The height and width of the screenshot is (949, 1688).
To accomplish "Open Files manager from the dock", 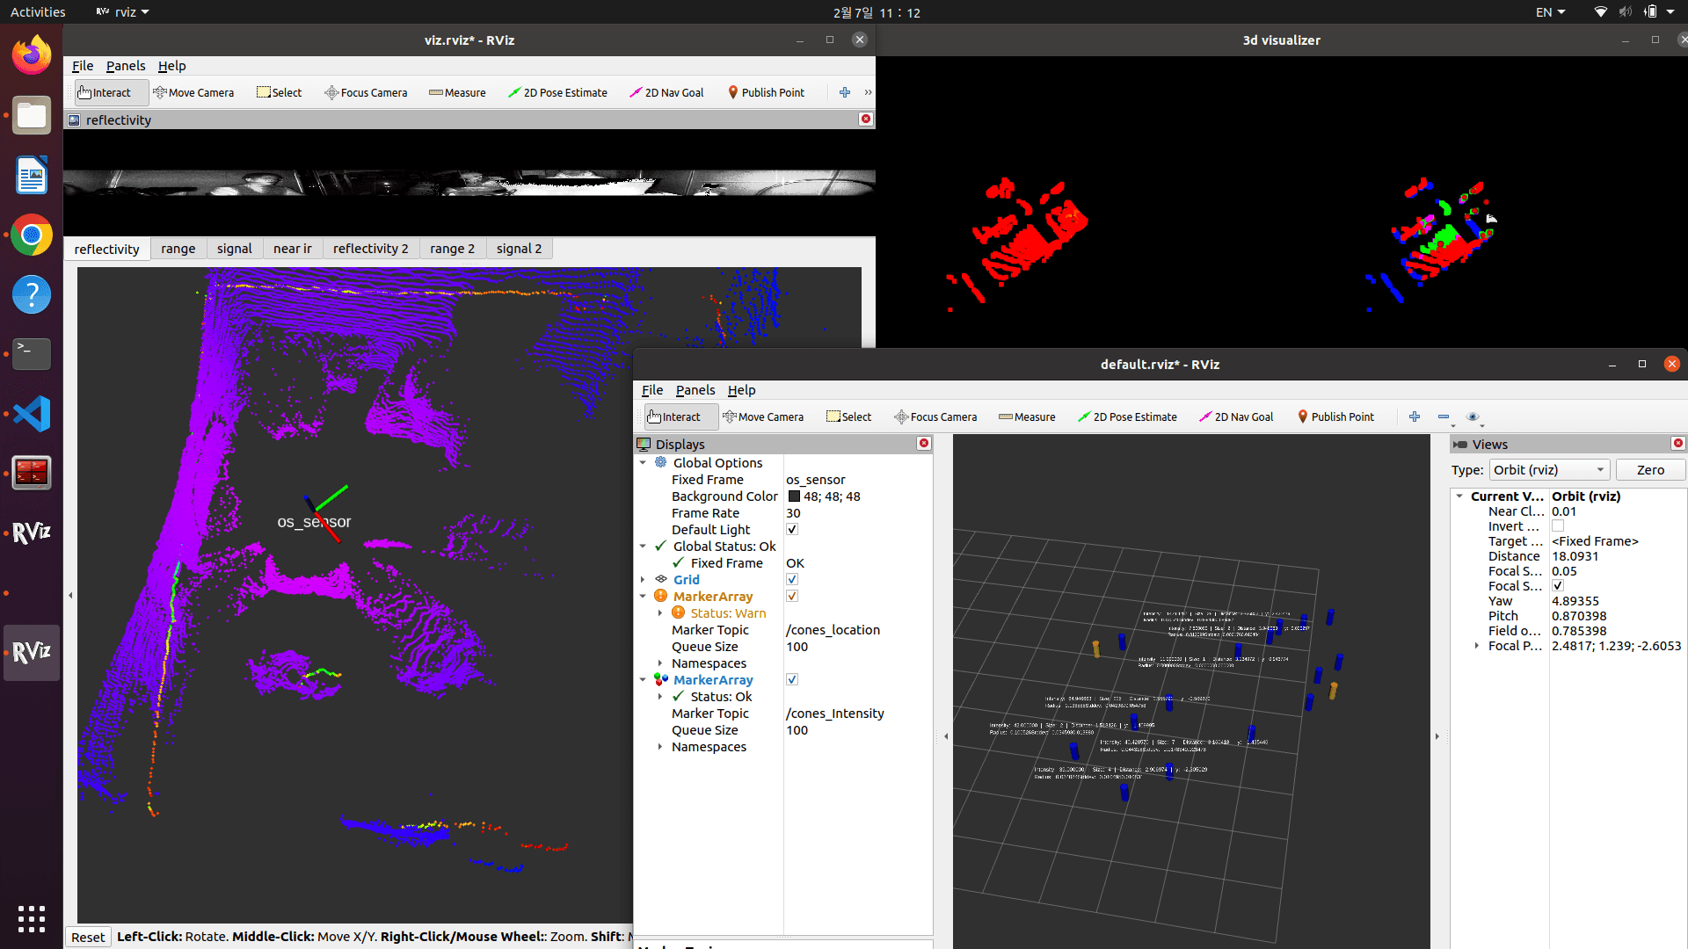I will (x=32, y=115).
